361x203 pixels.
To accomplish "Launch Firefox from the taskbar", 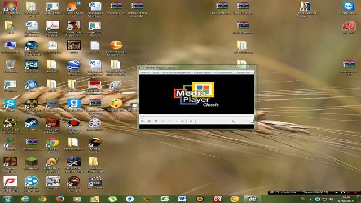I will click(60, 199).
